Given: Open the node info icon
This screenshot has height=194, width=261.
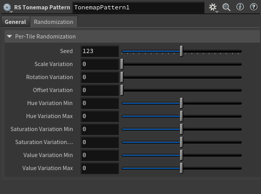Looking at the screenshot, I should pyautogui.click(x=240, y=7).
